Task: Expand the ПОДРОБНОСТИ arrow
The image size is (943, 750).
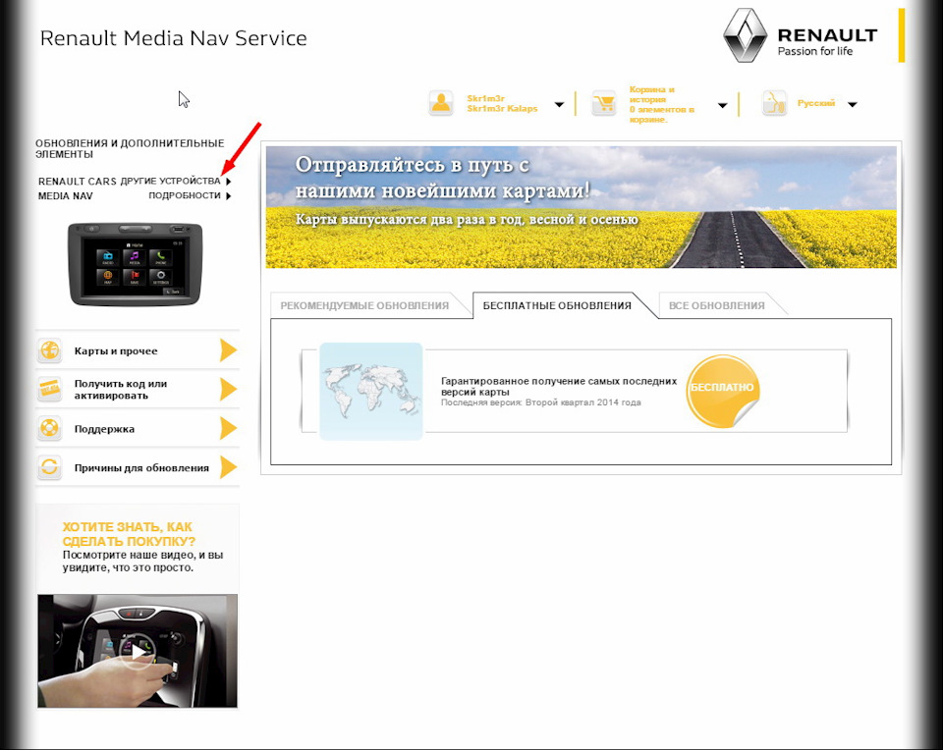Action: tap(229, 196)
